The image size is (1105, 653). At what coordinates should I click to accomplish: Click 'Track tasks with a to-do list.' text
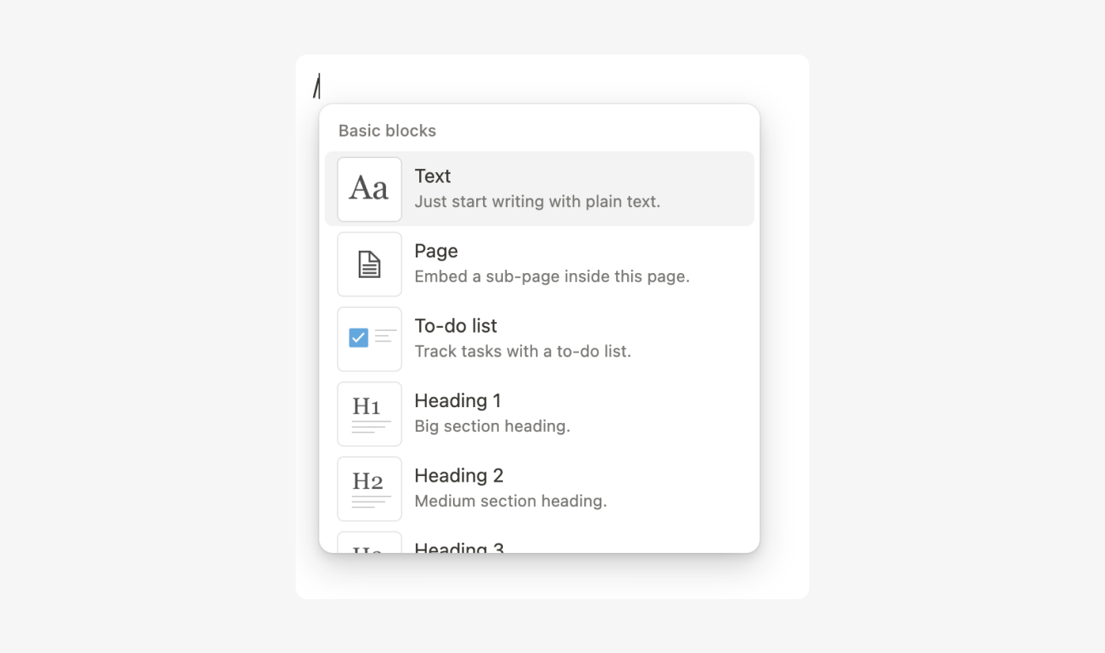pyautogui.click(x=523, y=351)
